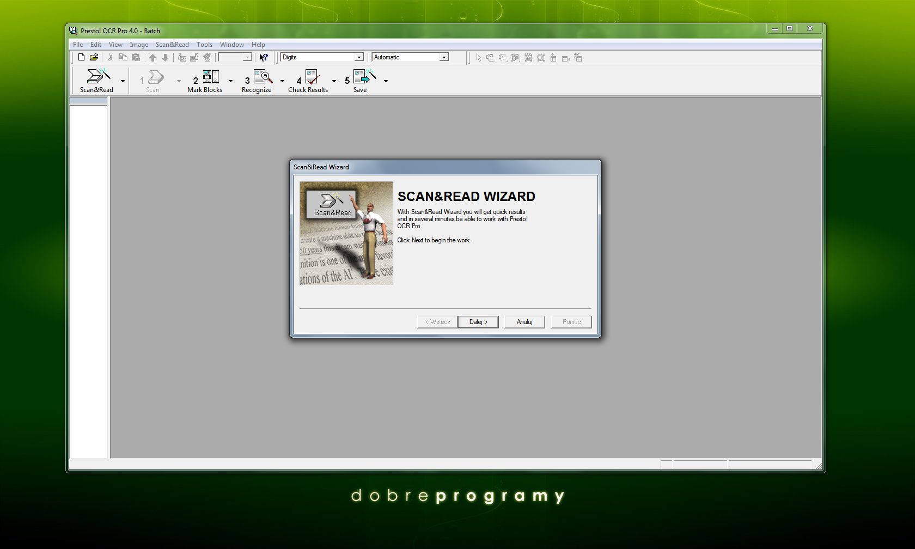Open the Automatic mode dropdown
This screenshot has width=915, height=549.
pos(444,57)
